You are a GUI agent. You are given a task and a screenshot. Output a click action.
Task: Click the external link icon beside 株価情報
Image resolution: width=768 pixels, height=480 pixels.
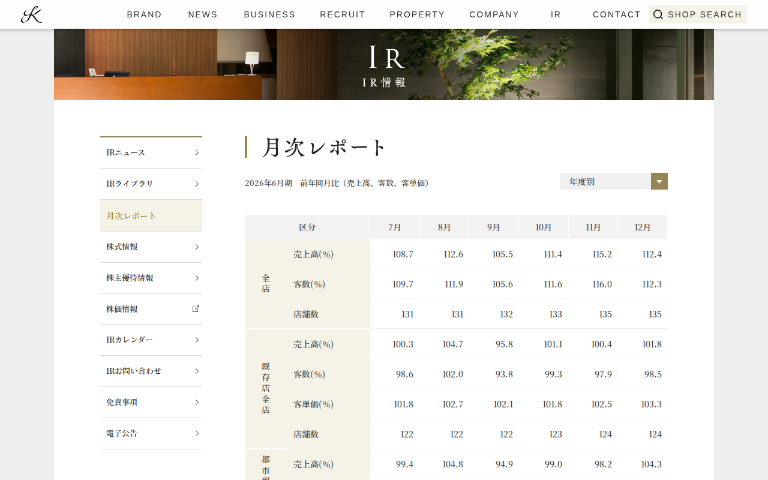coord(196,309)
